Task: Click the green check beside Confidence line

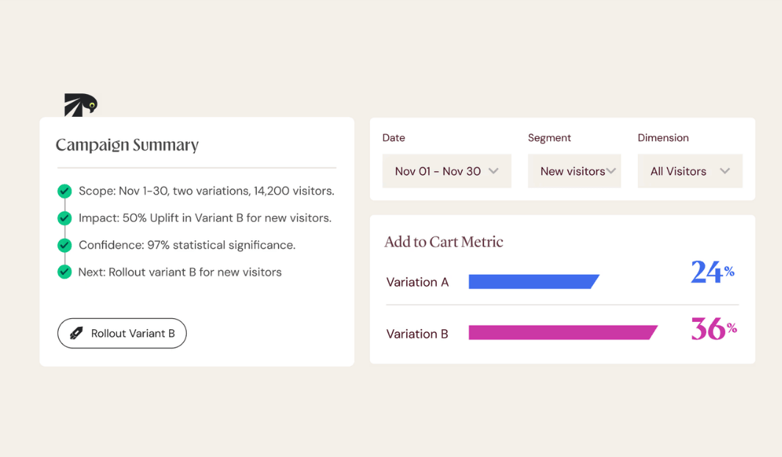Action: click(64, 245)
